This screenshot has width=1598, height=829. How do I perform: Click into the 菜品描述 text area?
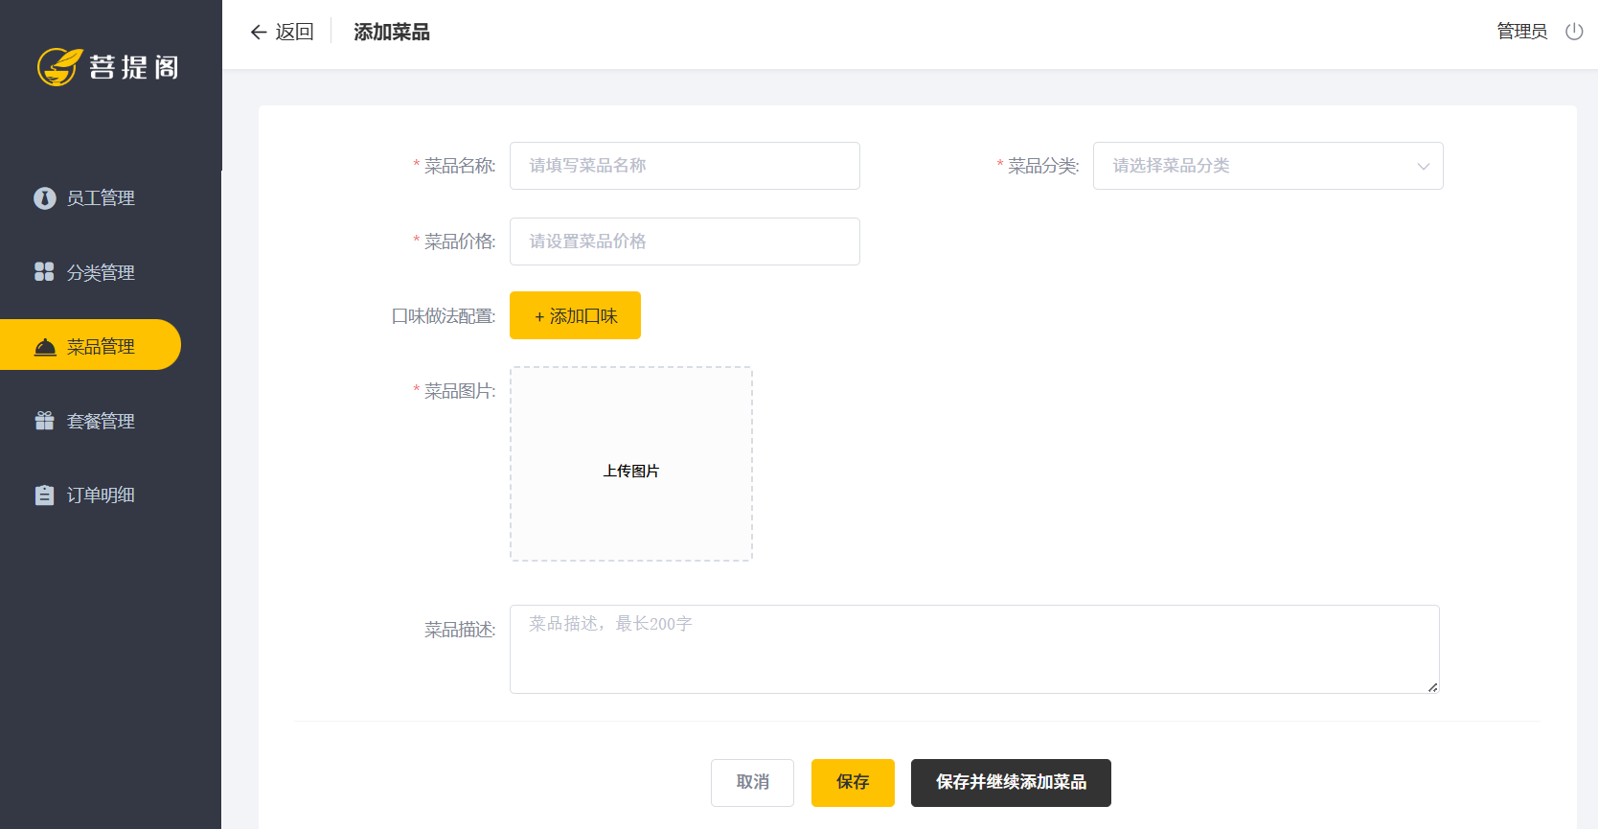(x=973, y=649)
